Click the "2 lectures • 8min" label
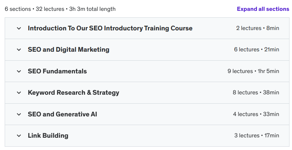The image size is (292, 150). point(257,28)
